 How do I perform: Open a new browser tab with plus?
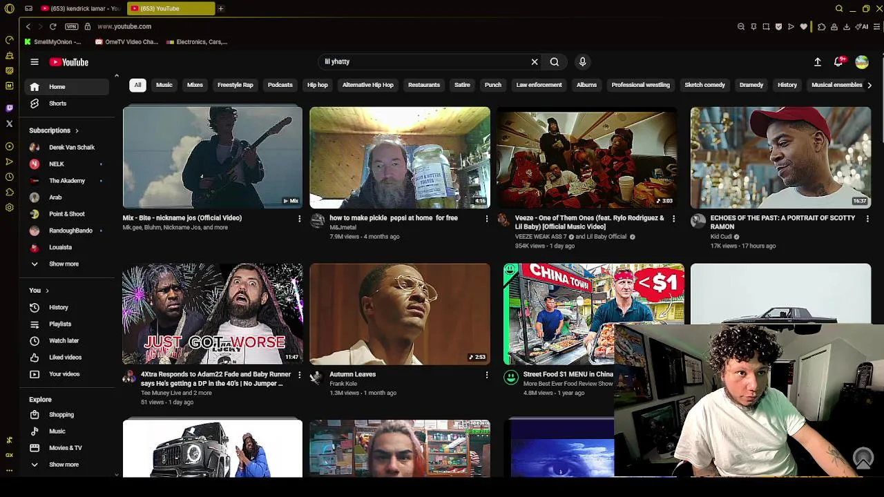point(220,8)
